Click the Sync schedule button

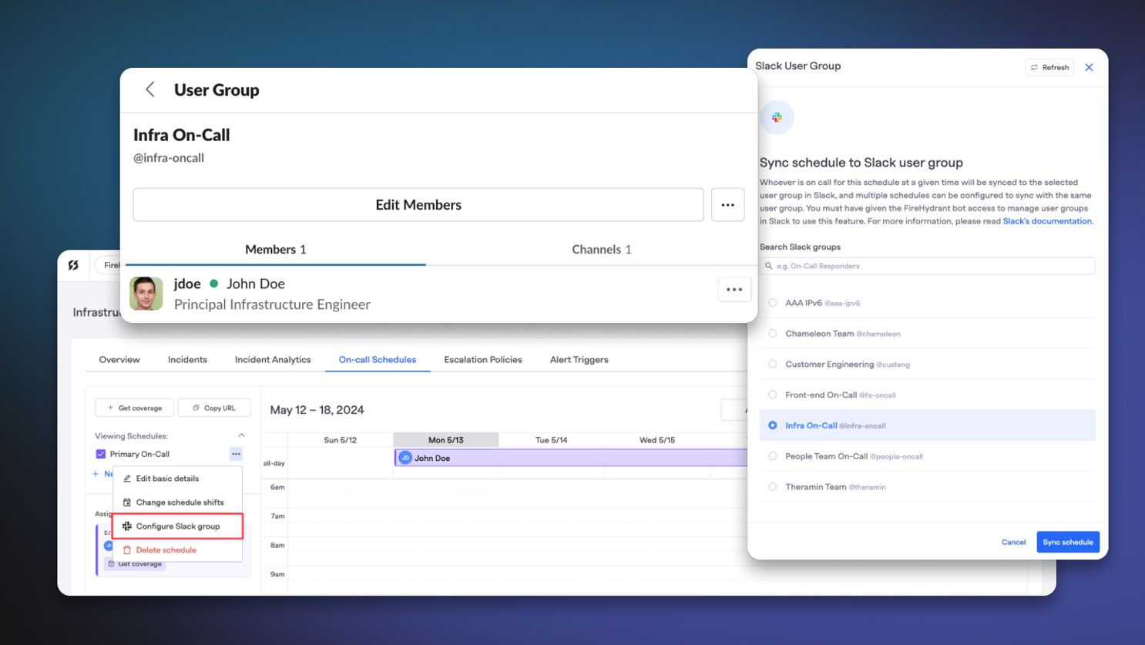tap(1068, 542)
